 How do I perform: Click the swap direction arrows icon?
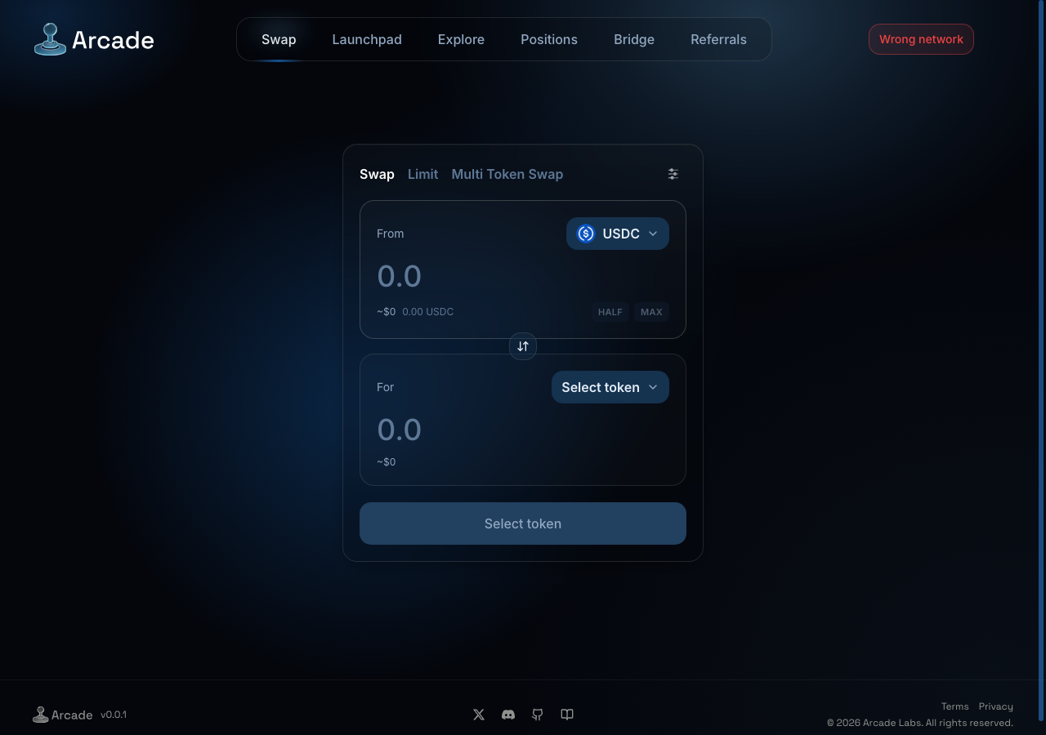coord(523,346)
